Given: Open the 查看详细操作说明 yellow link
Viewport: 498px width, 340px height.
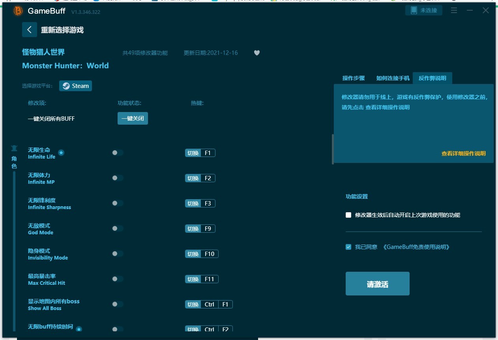Looking at the screenshot, I should tap(463, 153).
